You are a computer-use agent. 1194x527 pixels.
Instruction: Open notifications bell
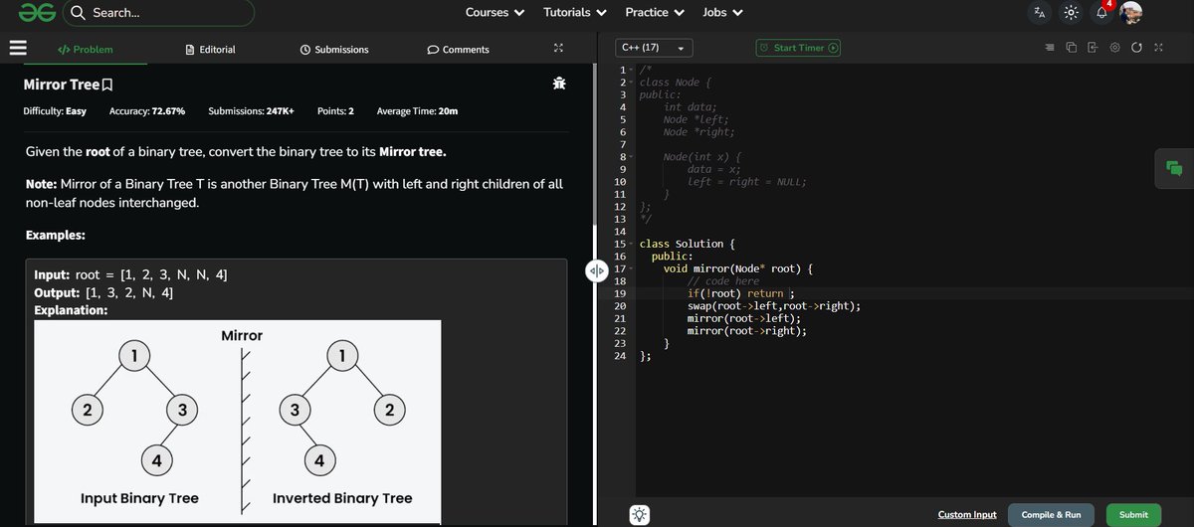coord(1101,13)
